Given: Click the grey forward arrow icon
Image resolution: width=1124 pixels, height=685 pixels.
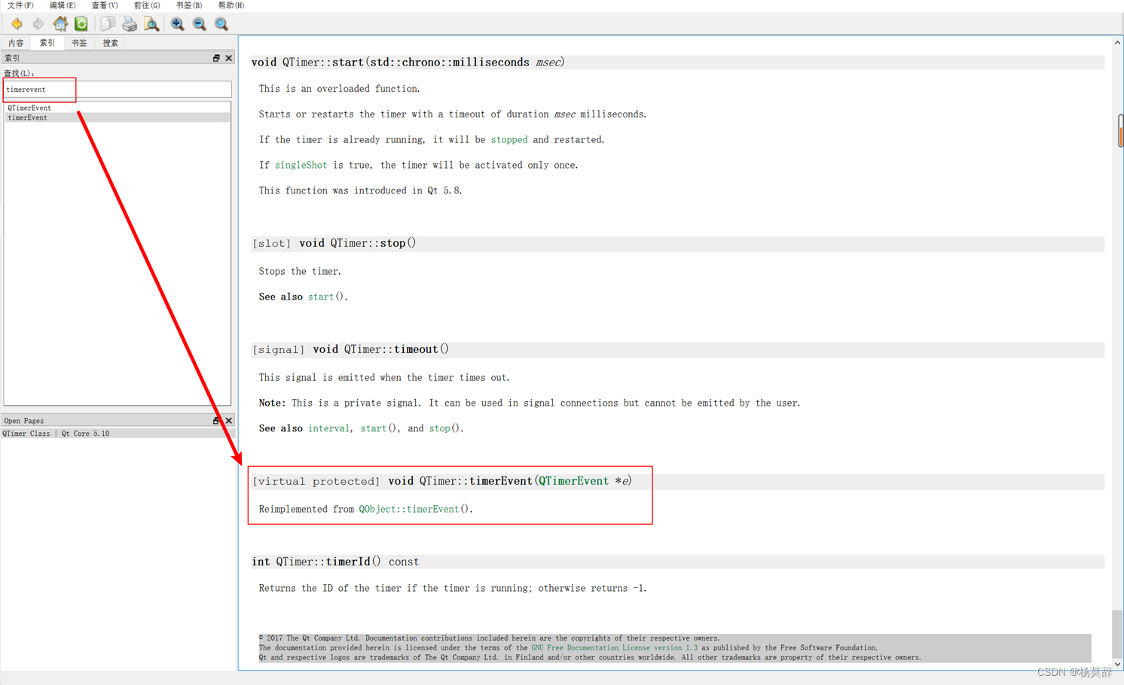Looking at the screenshot, I should click(x=38, y=24).
